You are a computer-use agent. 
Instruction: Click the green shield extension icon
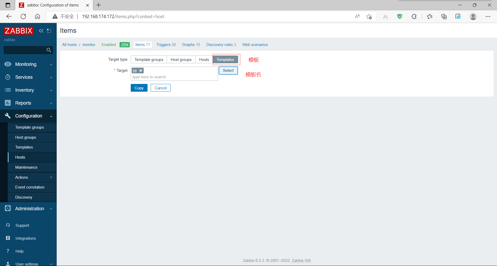coord(400,17)
